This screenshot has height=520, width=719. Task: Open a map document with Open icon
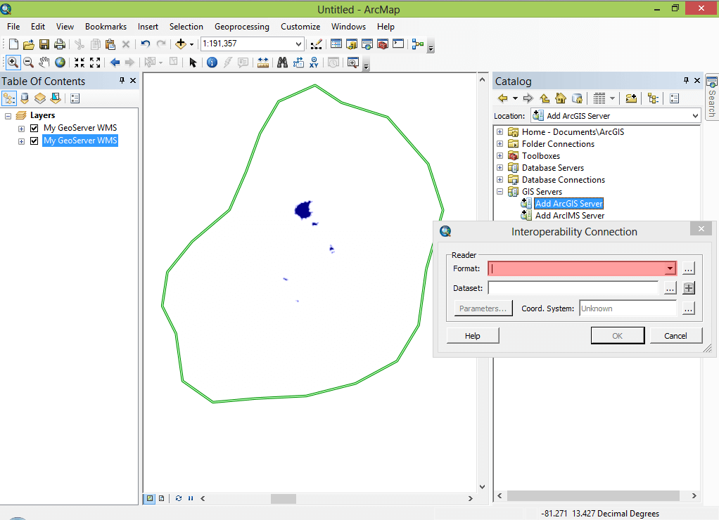coord(28,44)
